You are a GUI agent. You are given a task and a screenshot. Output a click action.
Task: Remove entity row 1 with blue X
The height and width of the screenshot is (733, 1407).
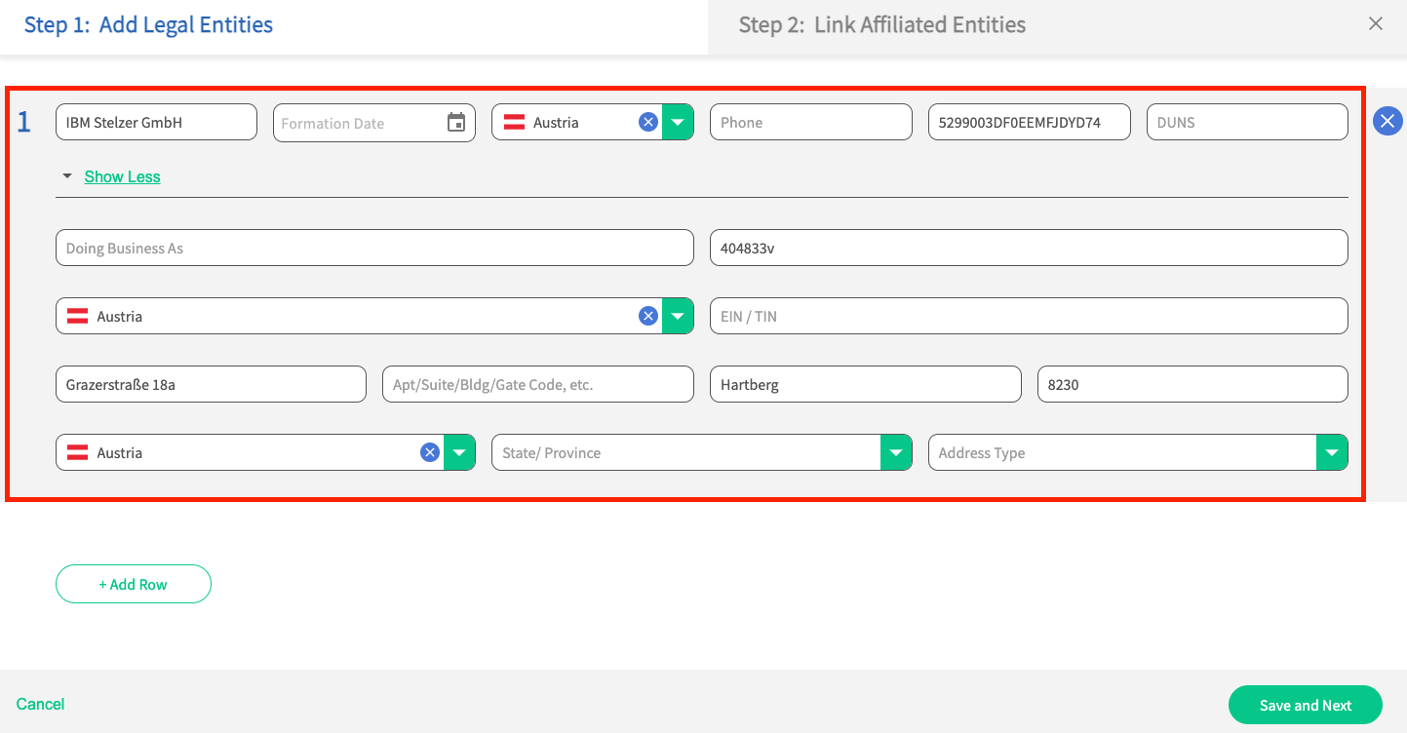pos(1387,121)
